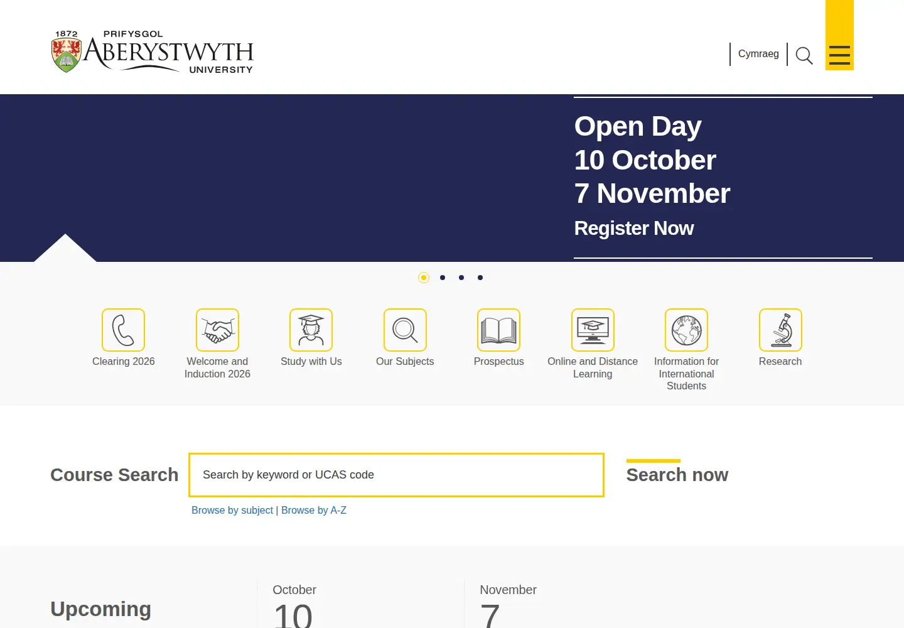Open the October 10 upcoming event

294,606
